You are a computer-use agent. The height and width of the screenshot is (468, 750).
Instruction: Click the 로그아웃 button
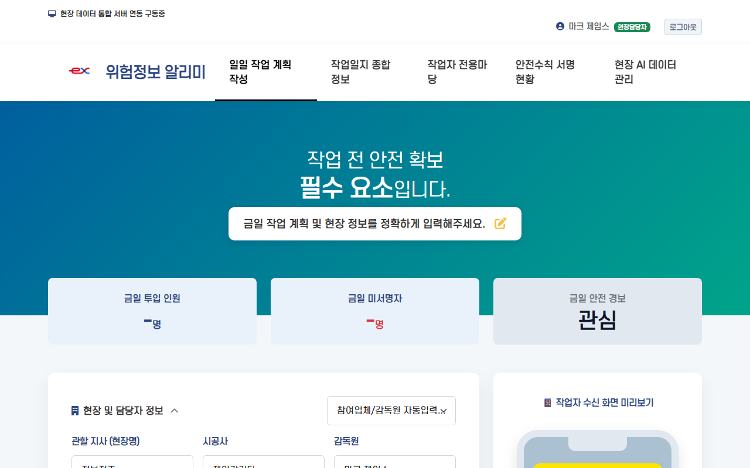[683, 27]
